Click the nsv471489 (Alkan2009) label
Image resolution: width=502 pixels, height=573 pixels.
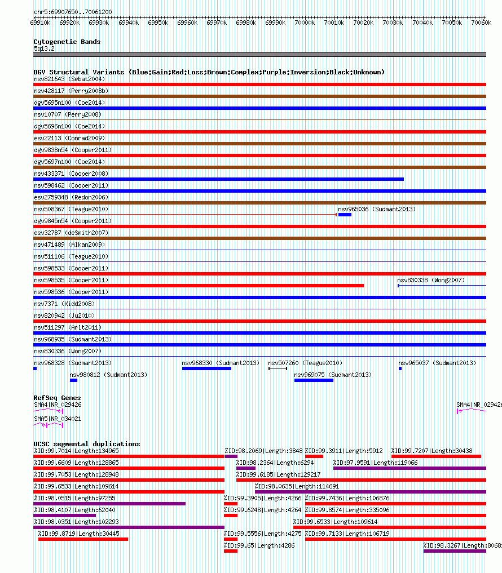(69, 245)
